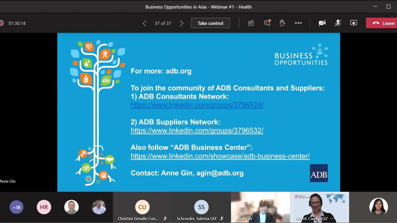Maximize the Teams meeting window
397x223 pixels.
tap(388, 7)
